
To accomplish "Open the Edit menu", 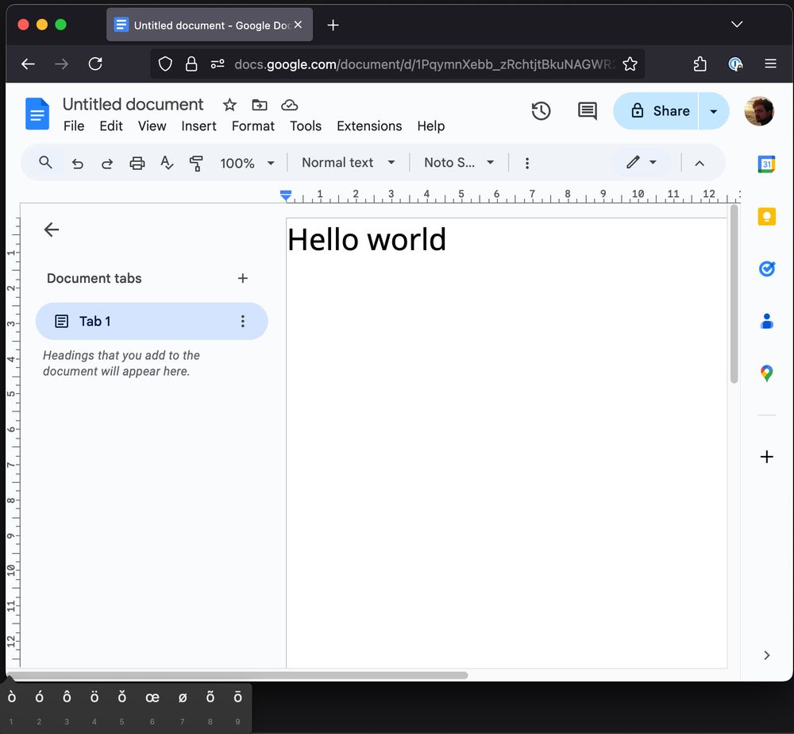I will (x=111, y=126).
